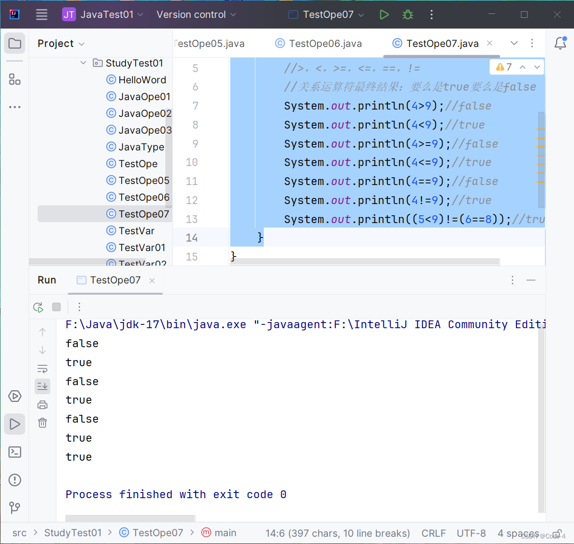
Task: Collapse the StudyTest01 folder
Action: [x=83, y=63]
